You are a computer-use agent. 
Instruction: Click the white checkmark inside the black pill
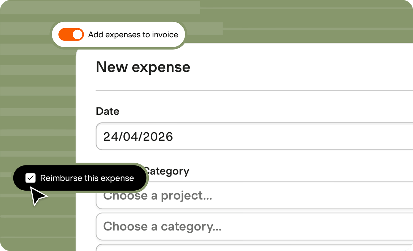click(31, 178)
